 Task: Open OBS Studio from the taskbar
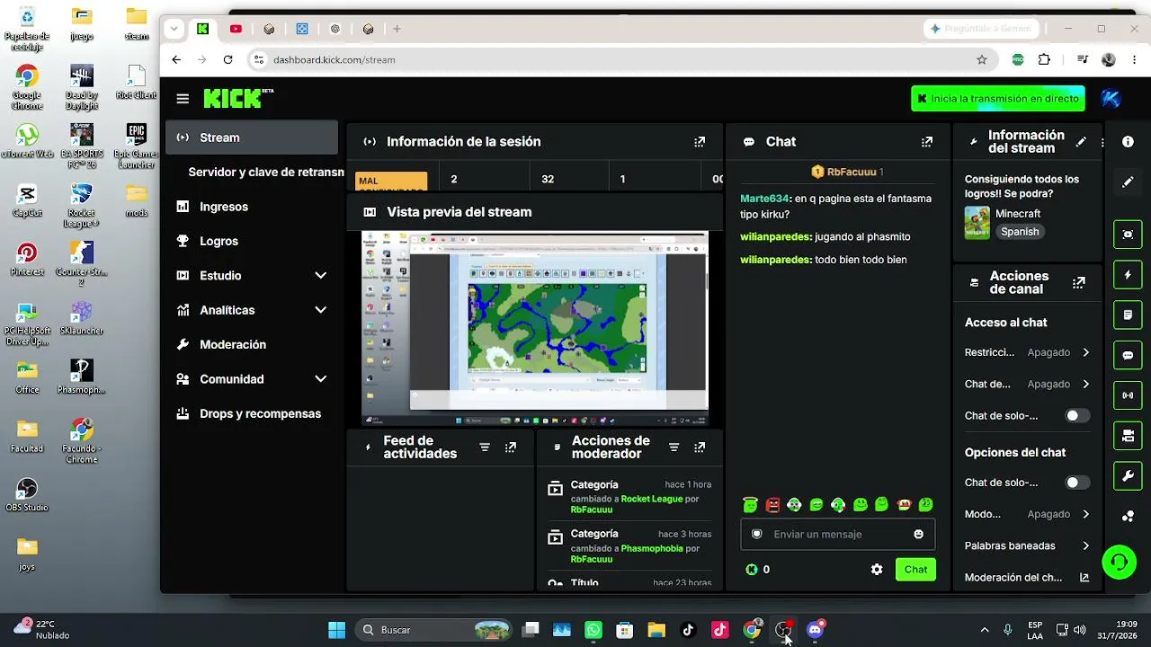coord(783,630)
